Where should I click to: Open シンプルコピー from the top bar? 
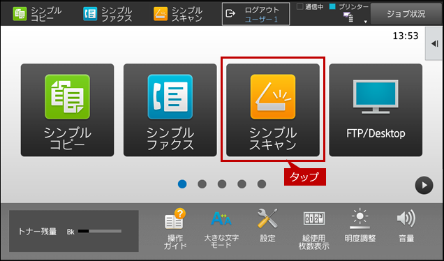[x=37, y=14]
